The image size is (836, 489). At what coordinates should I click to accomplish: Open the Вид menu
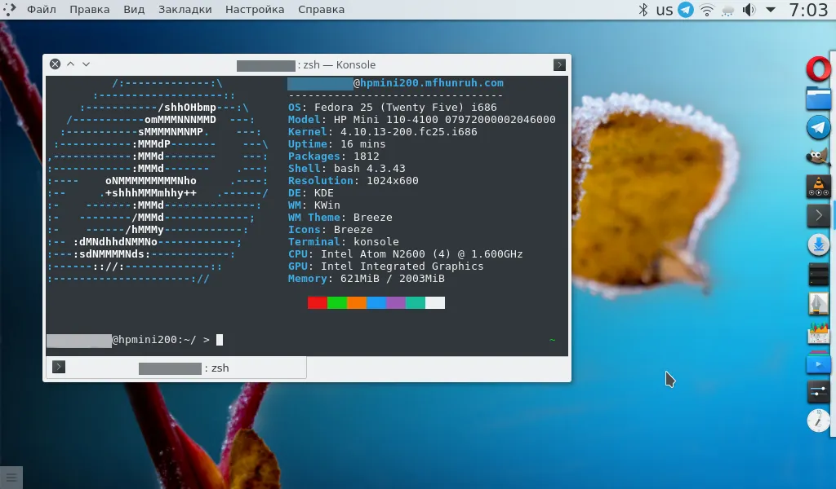click(134, 10)
